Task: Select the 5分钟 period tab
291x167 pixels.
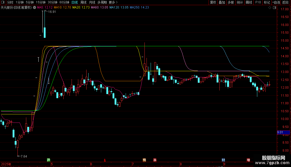Action: tap(30, 2)
